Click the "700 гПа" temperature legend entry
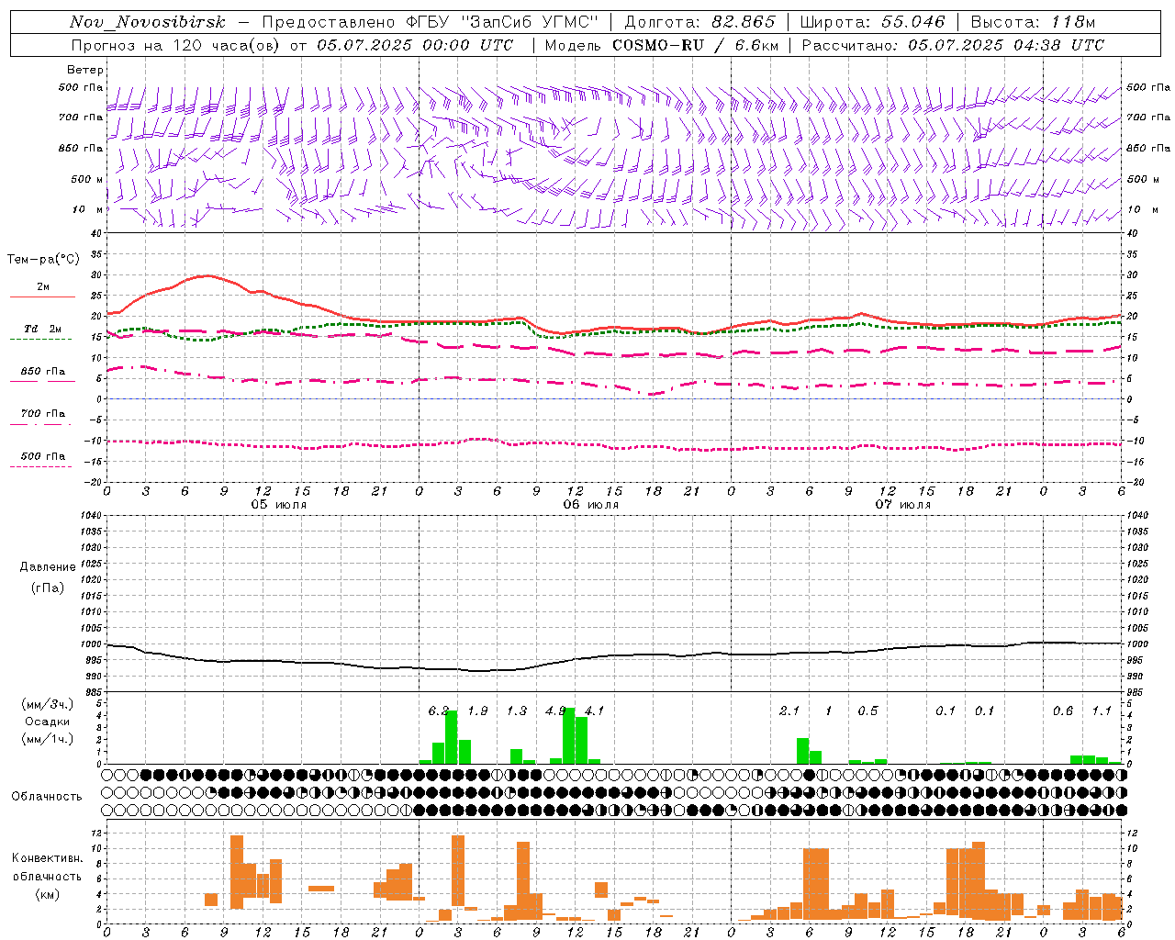Viewport: 1175px width, 940px height. tap(43, 414)
